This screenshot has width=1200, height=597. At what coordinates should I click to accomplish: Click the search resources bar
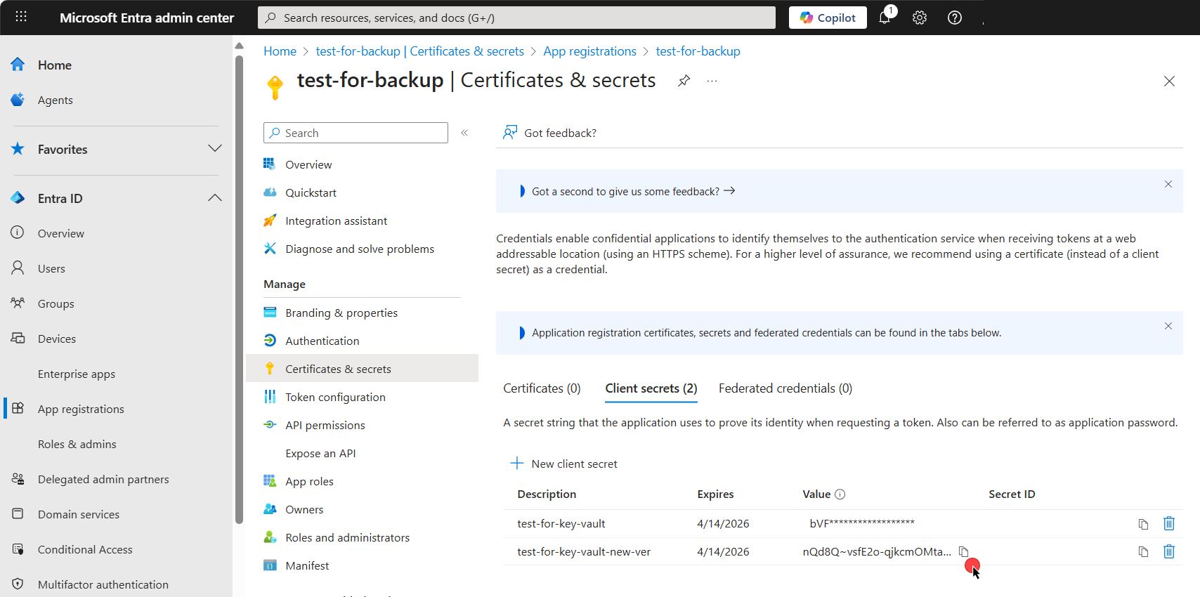click(x=516, y=18)
